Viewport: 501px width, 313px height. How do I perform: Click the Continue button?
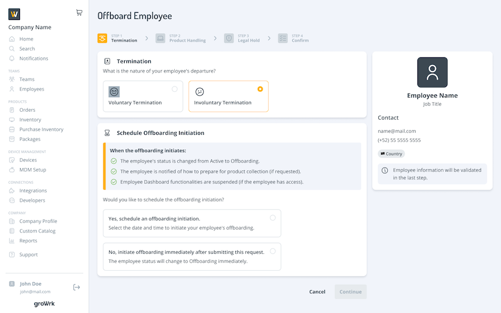pos(350,292)
